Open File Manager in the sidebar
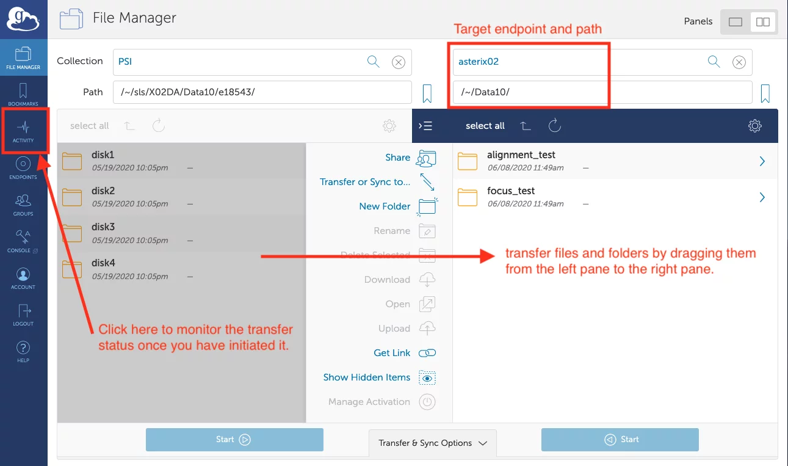 coord(23,58)
